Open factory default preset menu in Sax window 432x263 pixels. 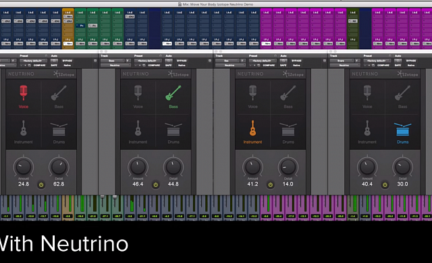[x=263, y=61]
